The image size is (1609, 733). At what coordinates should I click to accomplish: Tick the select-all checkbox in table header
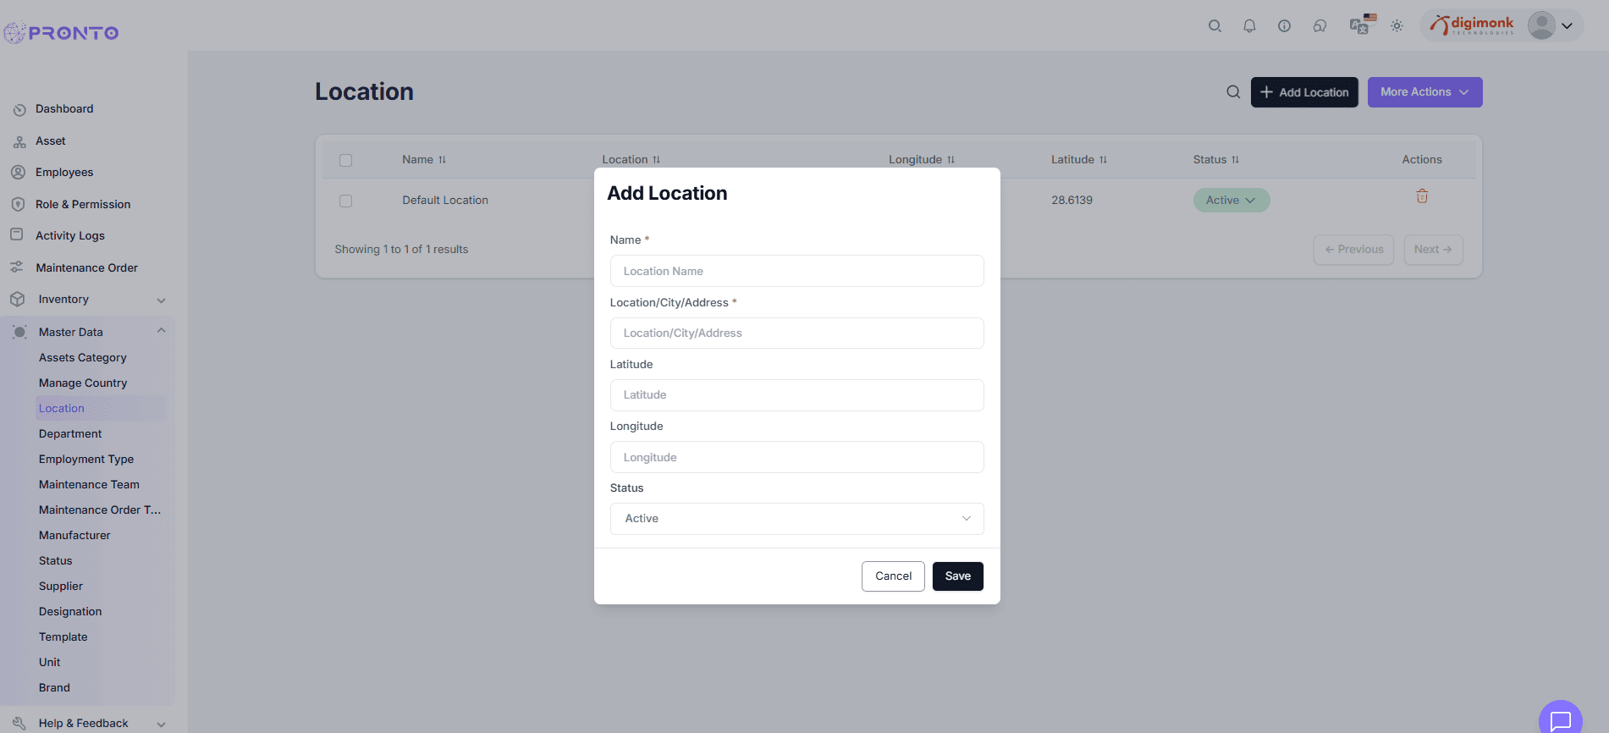pyautogui.click(x=345, y=160)
